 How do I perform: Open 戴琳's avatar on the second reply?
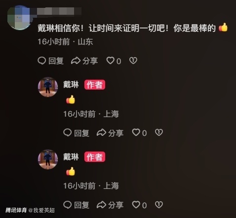pyautogui.click(x=48, y=159)
